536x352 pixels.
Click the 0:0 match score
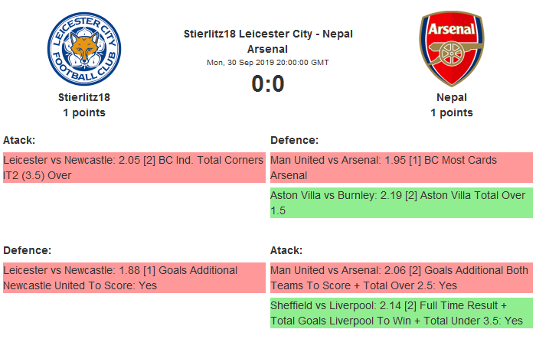click(268, 83)
